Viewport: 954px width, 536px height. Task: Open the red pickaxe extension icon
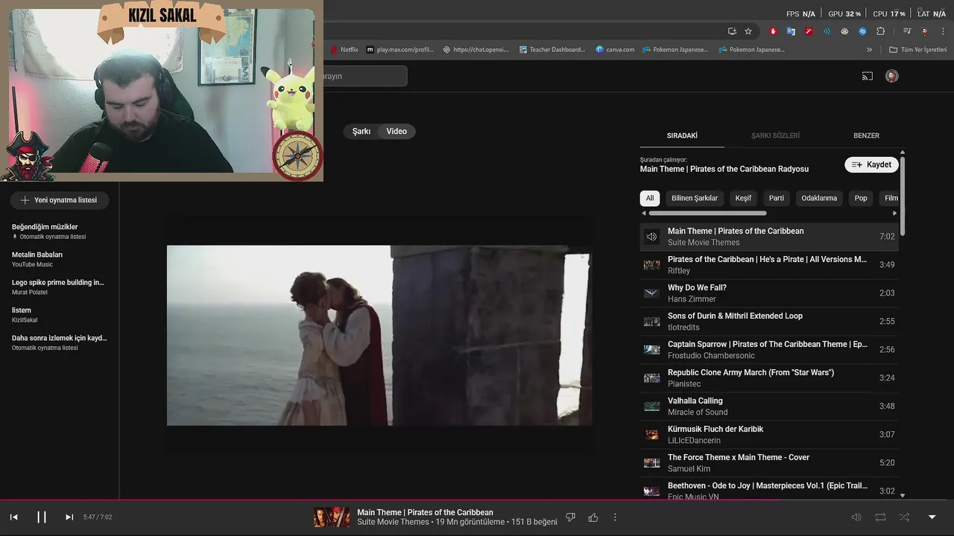(x=809, y=31)
